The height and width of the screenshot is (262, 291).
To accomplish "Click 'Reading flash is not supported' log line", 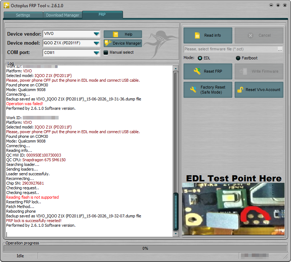I will point(32,197).
